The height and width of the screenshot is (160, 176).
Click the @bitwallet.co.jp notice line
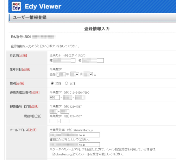(x=88, y=154)
